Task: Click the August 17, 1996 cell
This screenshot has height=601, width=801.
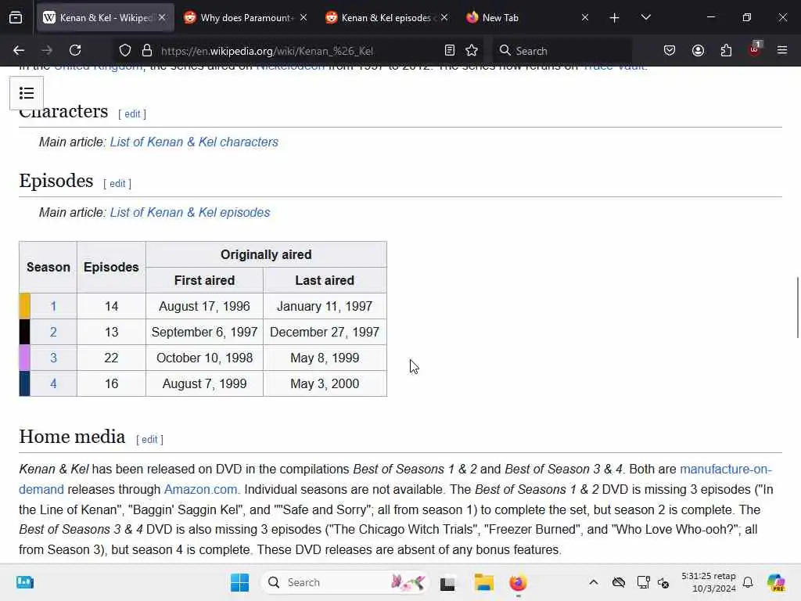Action: 204,306
